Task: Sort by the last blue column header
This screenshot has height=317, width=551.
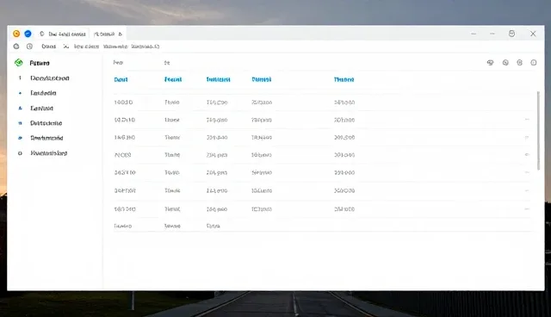Action: pyautogui.click(x=344, y=80)
